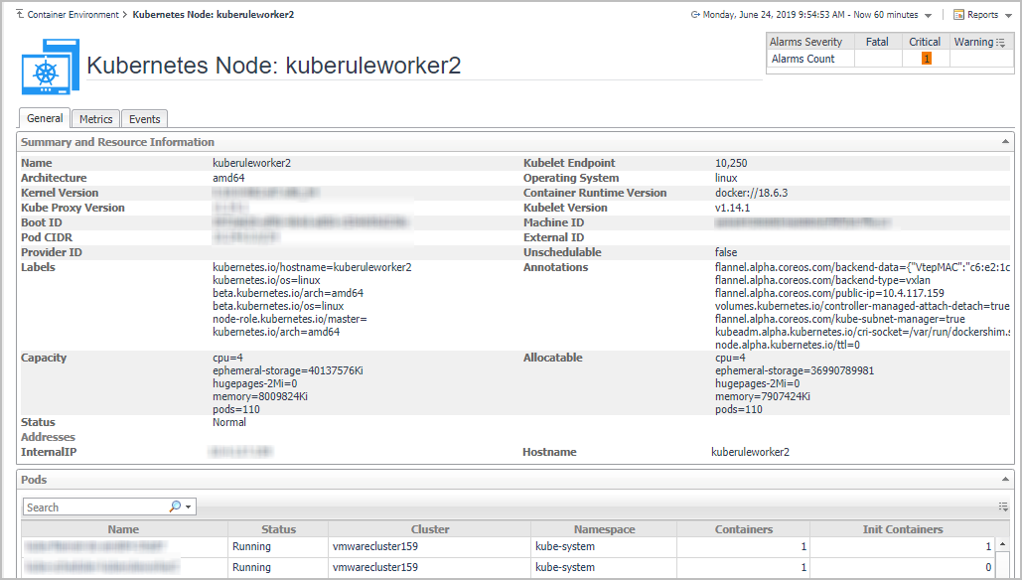This screenshot has width=1022, height=580.
Task: Switch to the Events tab
Action: 145,119
